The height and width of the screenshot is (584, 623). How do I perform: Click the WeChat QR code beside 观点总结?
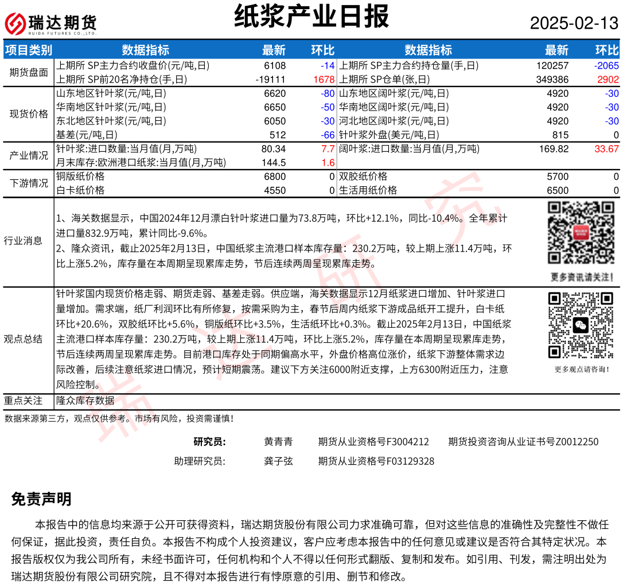[x=581, y=325]
